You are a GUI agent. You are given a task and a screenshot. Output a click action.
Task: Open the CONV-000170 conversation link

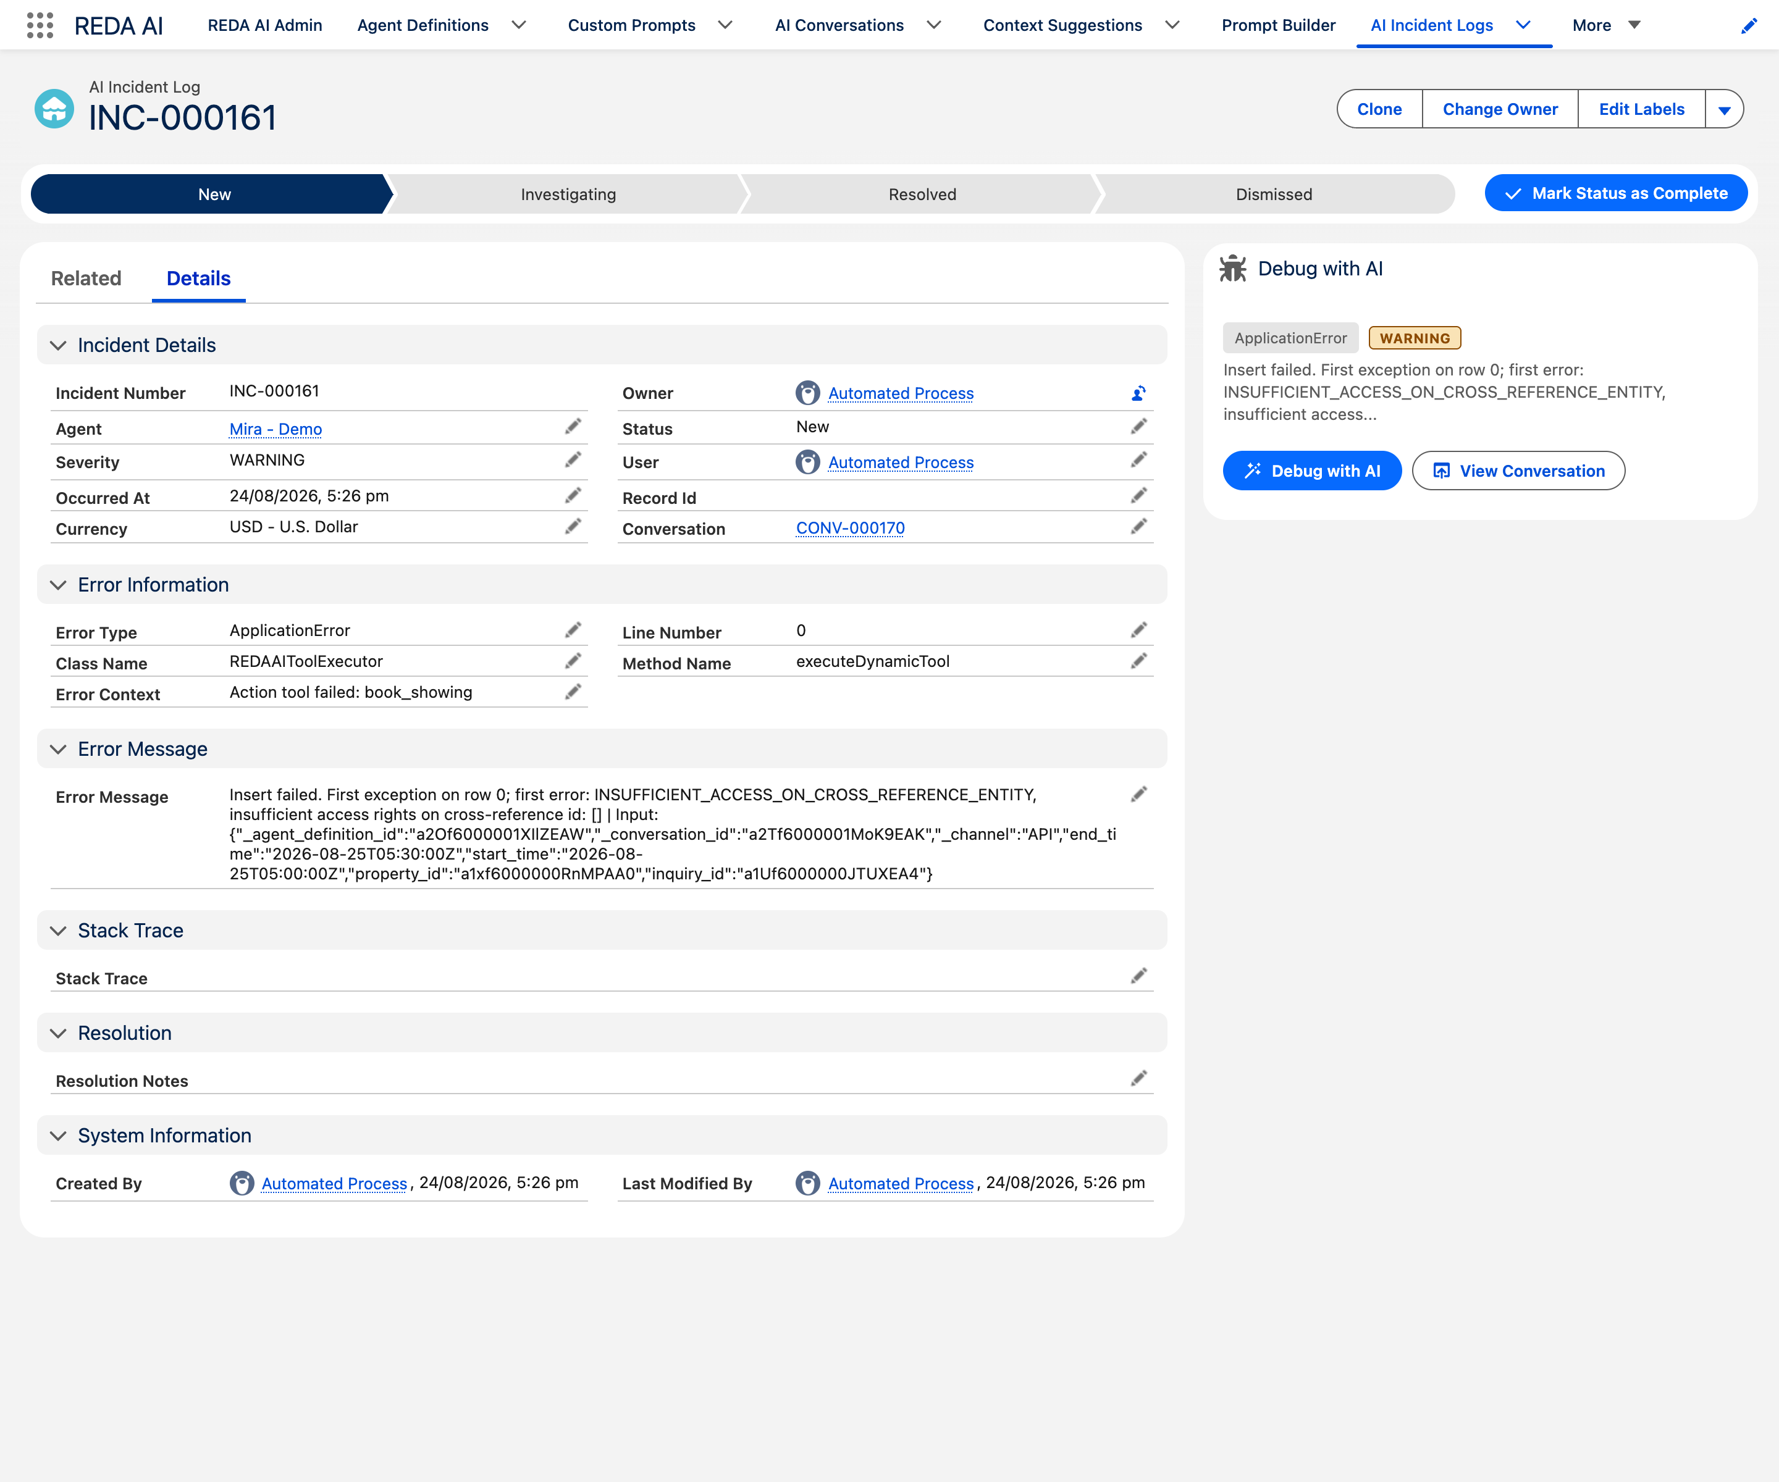pyautogui.click(x=850, y=529)
